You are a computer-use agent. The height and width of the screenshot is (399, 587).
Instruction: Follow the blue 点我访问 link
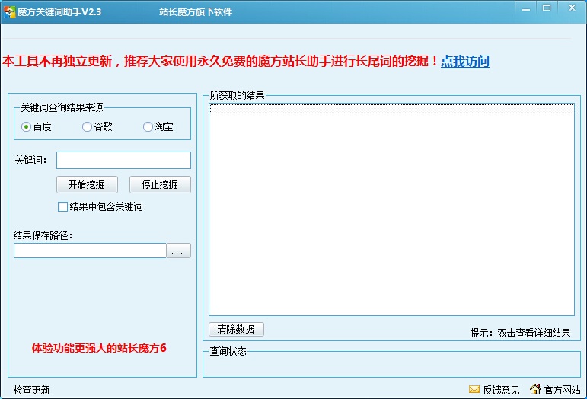click(465, 62)
